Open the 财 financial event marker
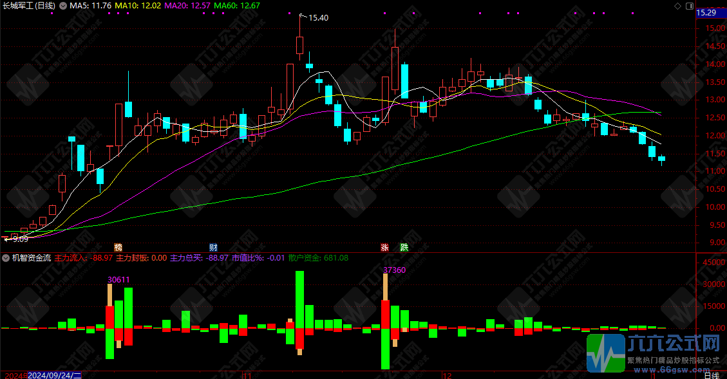The image size is (727, 379). (213, 248)
